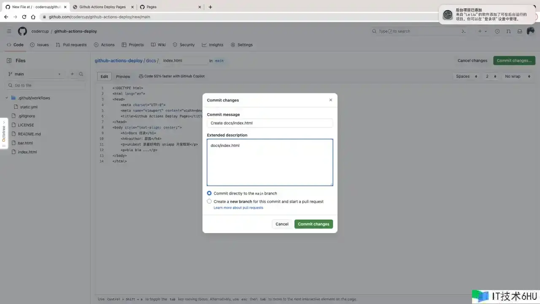Open the Actions repository tab
This screenshot has width=540, height=304.
click(104, 45)
